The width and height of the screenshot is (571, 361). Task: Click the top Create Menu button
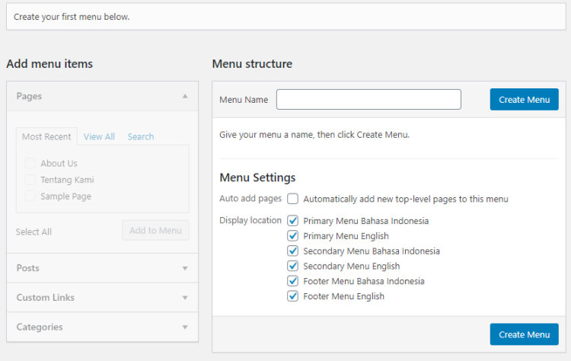tap(524, 100)
